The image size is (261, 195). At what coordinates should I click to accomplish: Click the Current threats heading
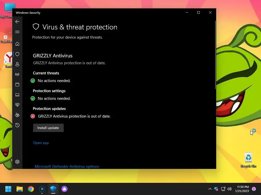pyautogui.click(x=46, y=73)
